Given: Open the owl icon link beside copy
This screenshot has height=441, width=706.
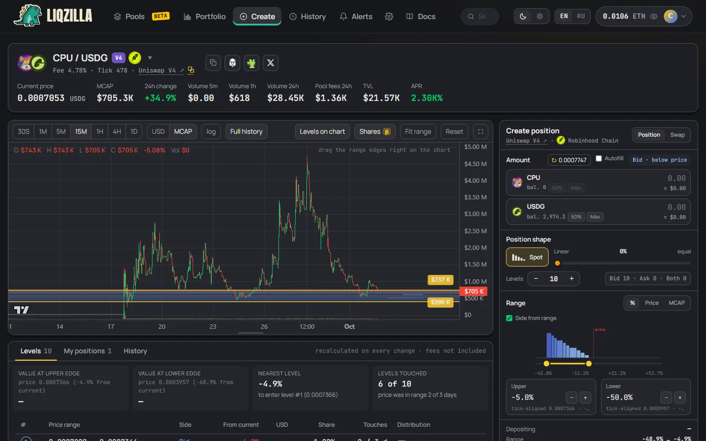Looking at the screenshot, I should [232, 63].
